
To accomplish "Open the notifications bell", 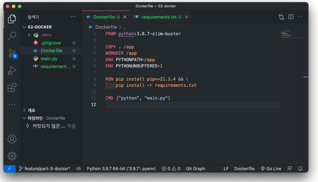I will point(300,169).
